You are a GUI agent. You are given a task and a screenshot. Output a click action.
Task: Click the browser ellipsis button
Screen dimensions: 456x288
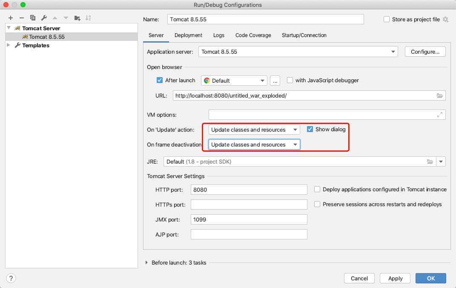coord(275,81)
